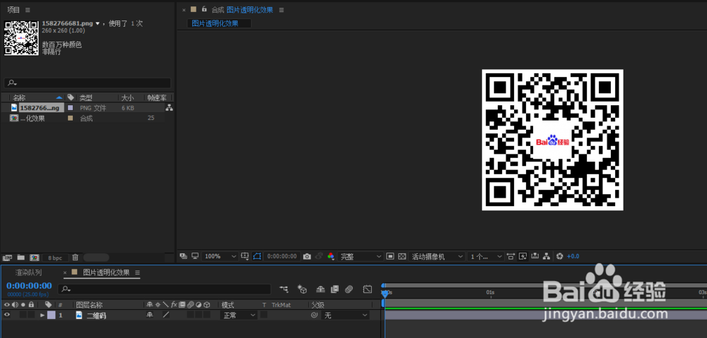Open the timeline panel menu icon
Screen dimensions: 707x338
coord(138,272)
